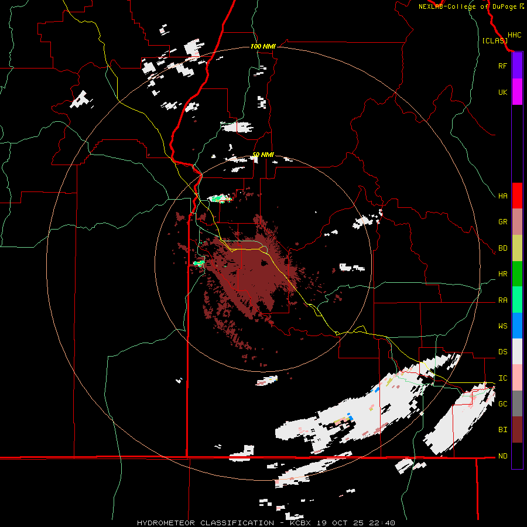527x527 pixels.
Task: Click the BD legend label
Action: pyautogui.click(x=502, y=248)
